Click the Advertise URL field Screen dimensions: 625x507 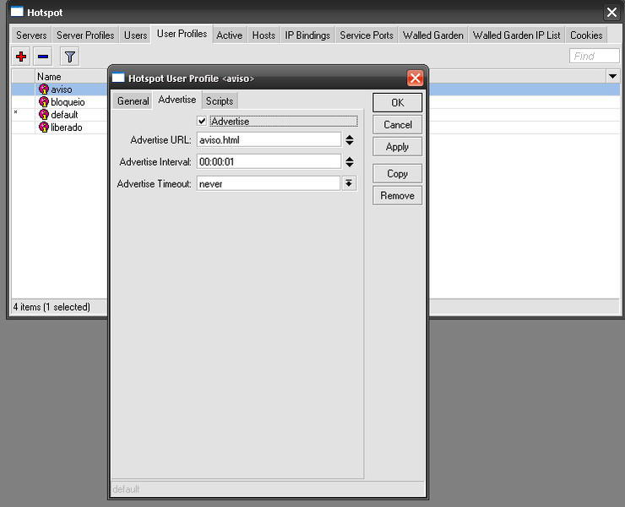tap(269, 140)
